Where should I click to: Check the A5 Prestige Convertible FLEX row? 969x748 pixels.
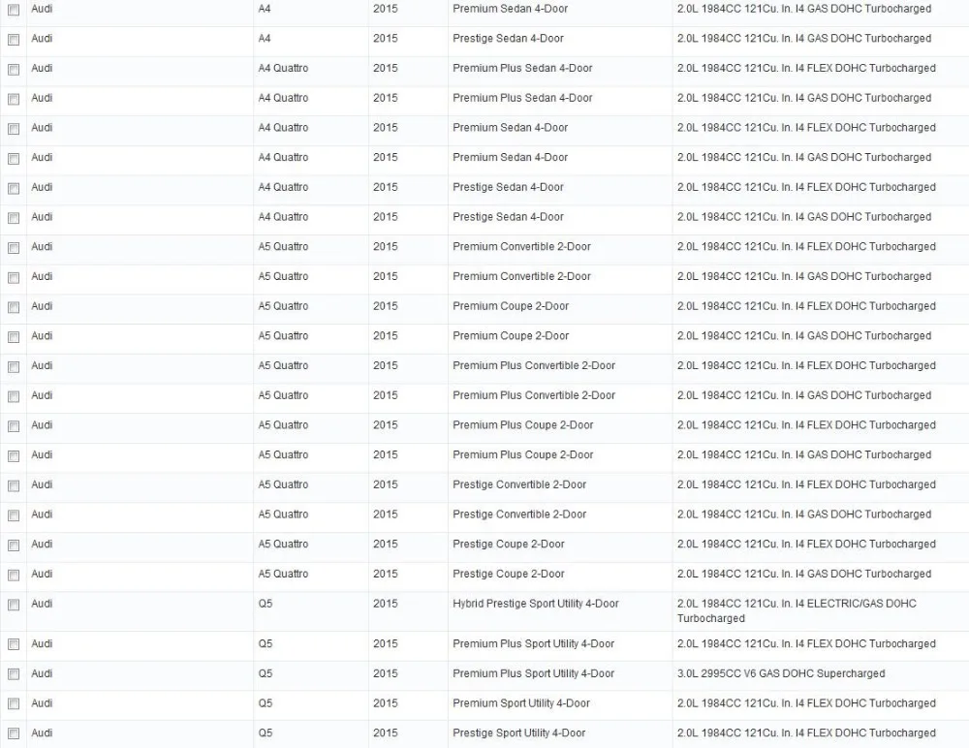tap(14, 485)
